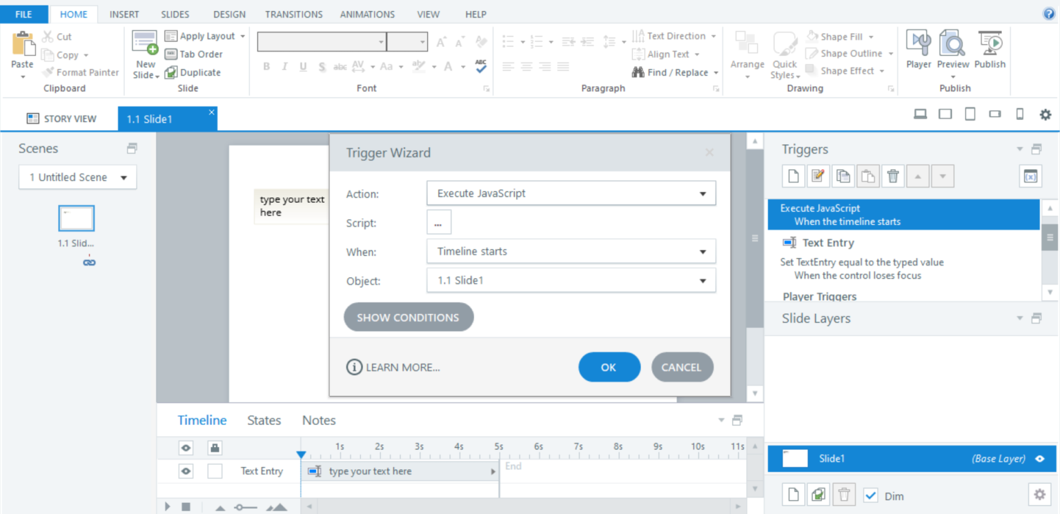Click the Publish icon
The height and width of the screenshot is (514, 1060).
(990, 49)
